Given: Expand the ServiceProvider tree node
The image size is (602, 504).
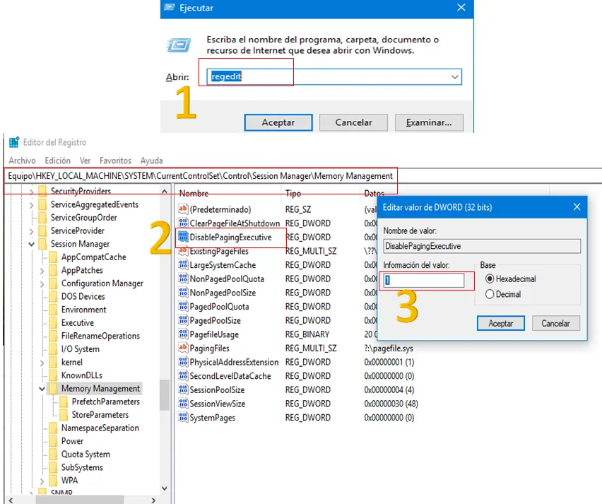Looking at the screenshot, I should tap(32, 231).
